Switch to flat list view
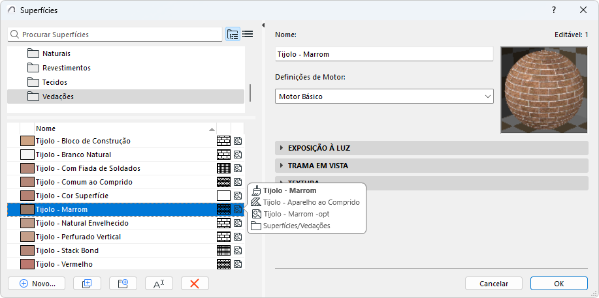599x298 pixels. (248, 35)
